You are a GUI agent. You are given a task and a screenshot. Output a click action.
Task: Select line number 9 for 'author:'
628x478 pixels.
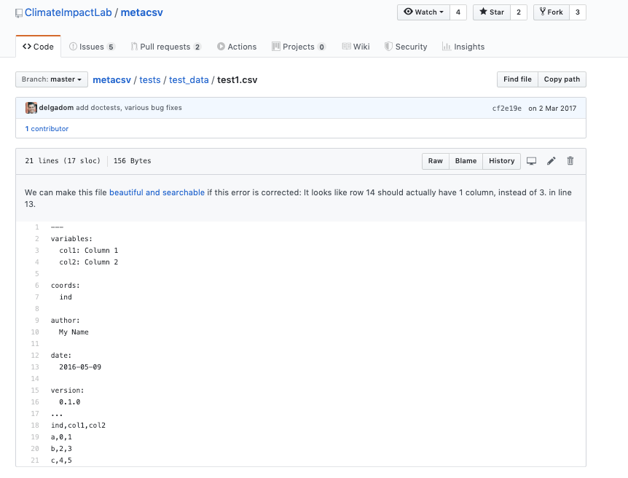click(37, 321)
